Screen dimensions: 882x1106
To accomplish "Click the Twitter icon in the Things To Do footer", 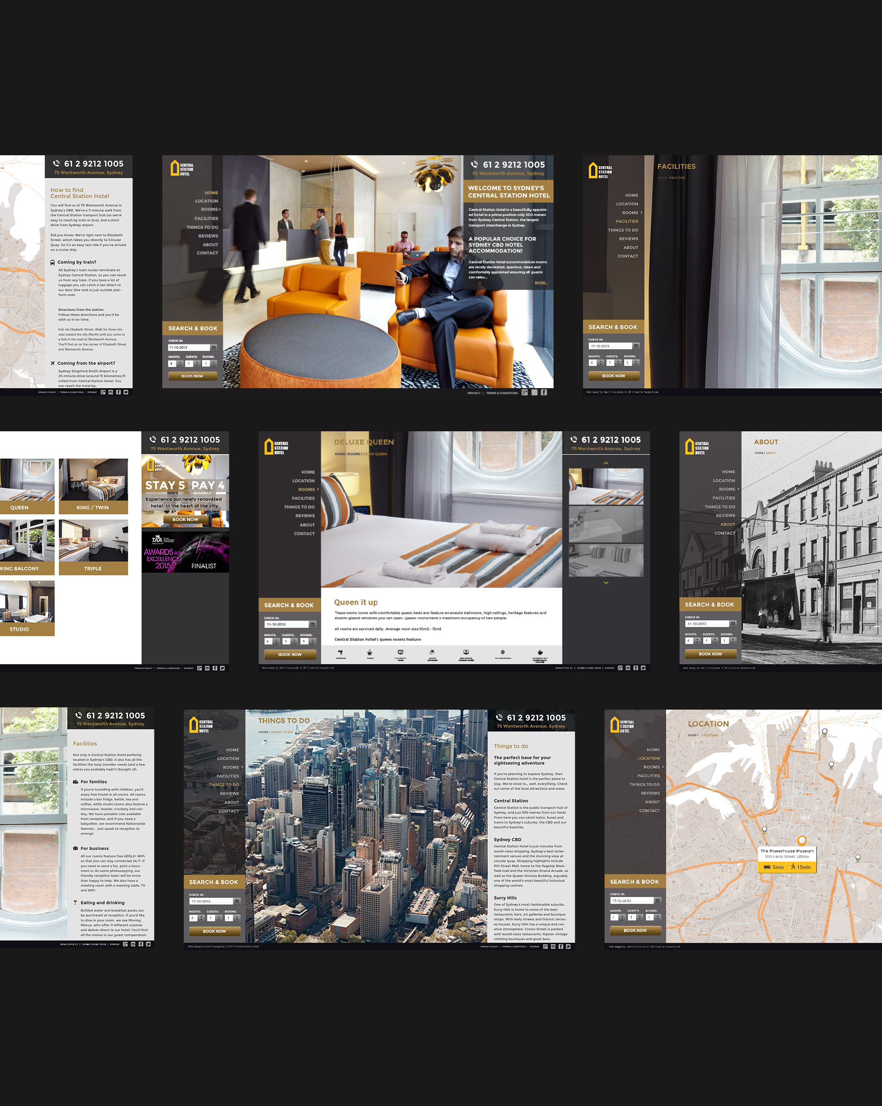I will pos(568,947).
